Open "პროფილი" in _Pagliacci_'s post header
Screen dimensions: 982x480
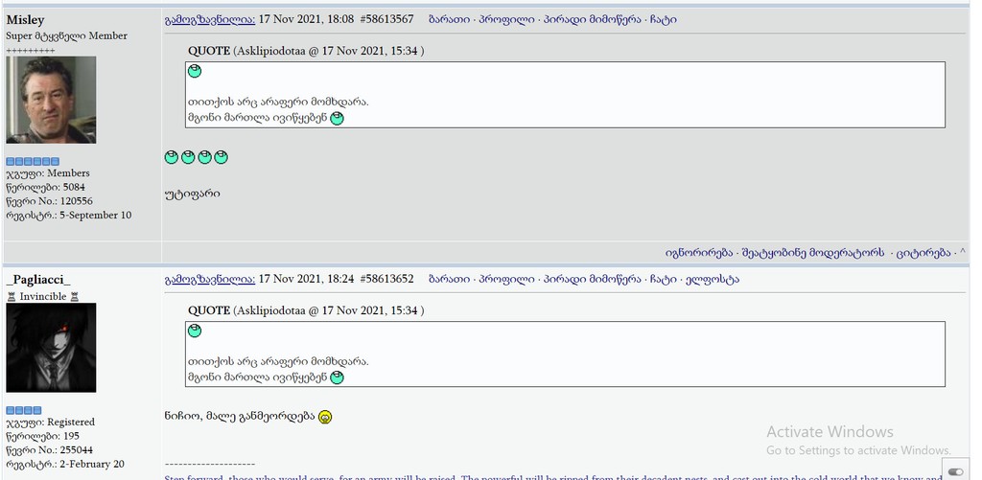tap(506, 279)
